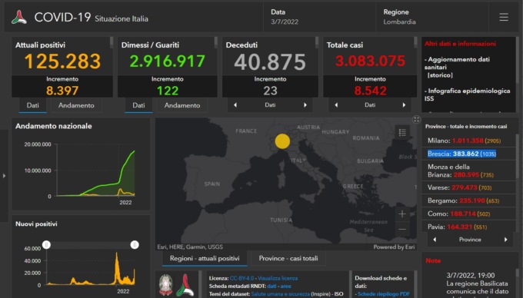The width and height of the screenshot is (523, 298).
Task: Select Dati tab under Dimessi / Guariti
Action: [x=138, y=105]
